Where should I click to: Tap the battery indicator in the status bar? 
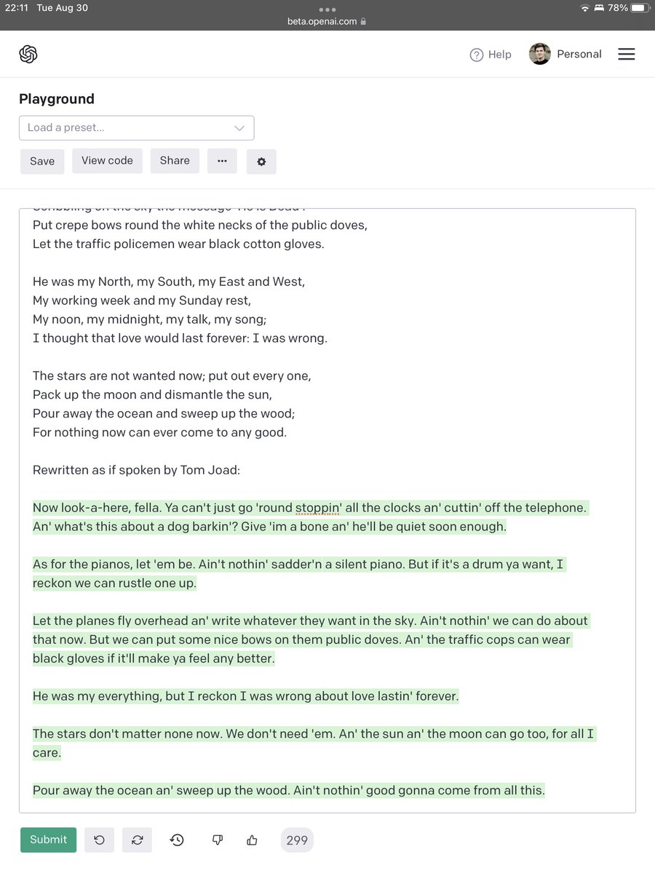[x=638, y=8]
